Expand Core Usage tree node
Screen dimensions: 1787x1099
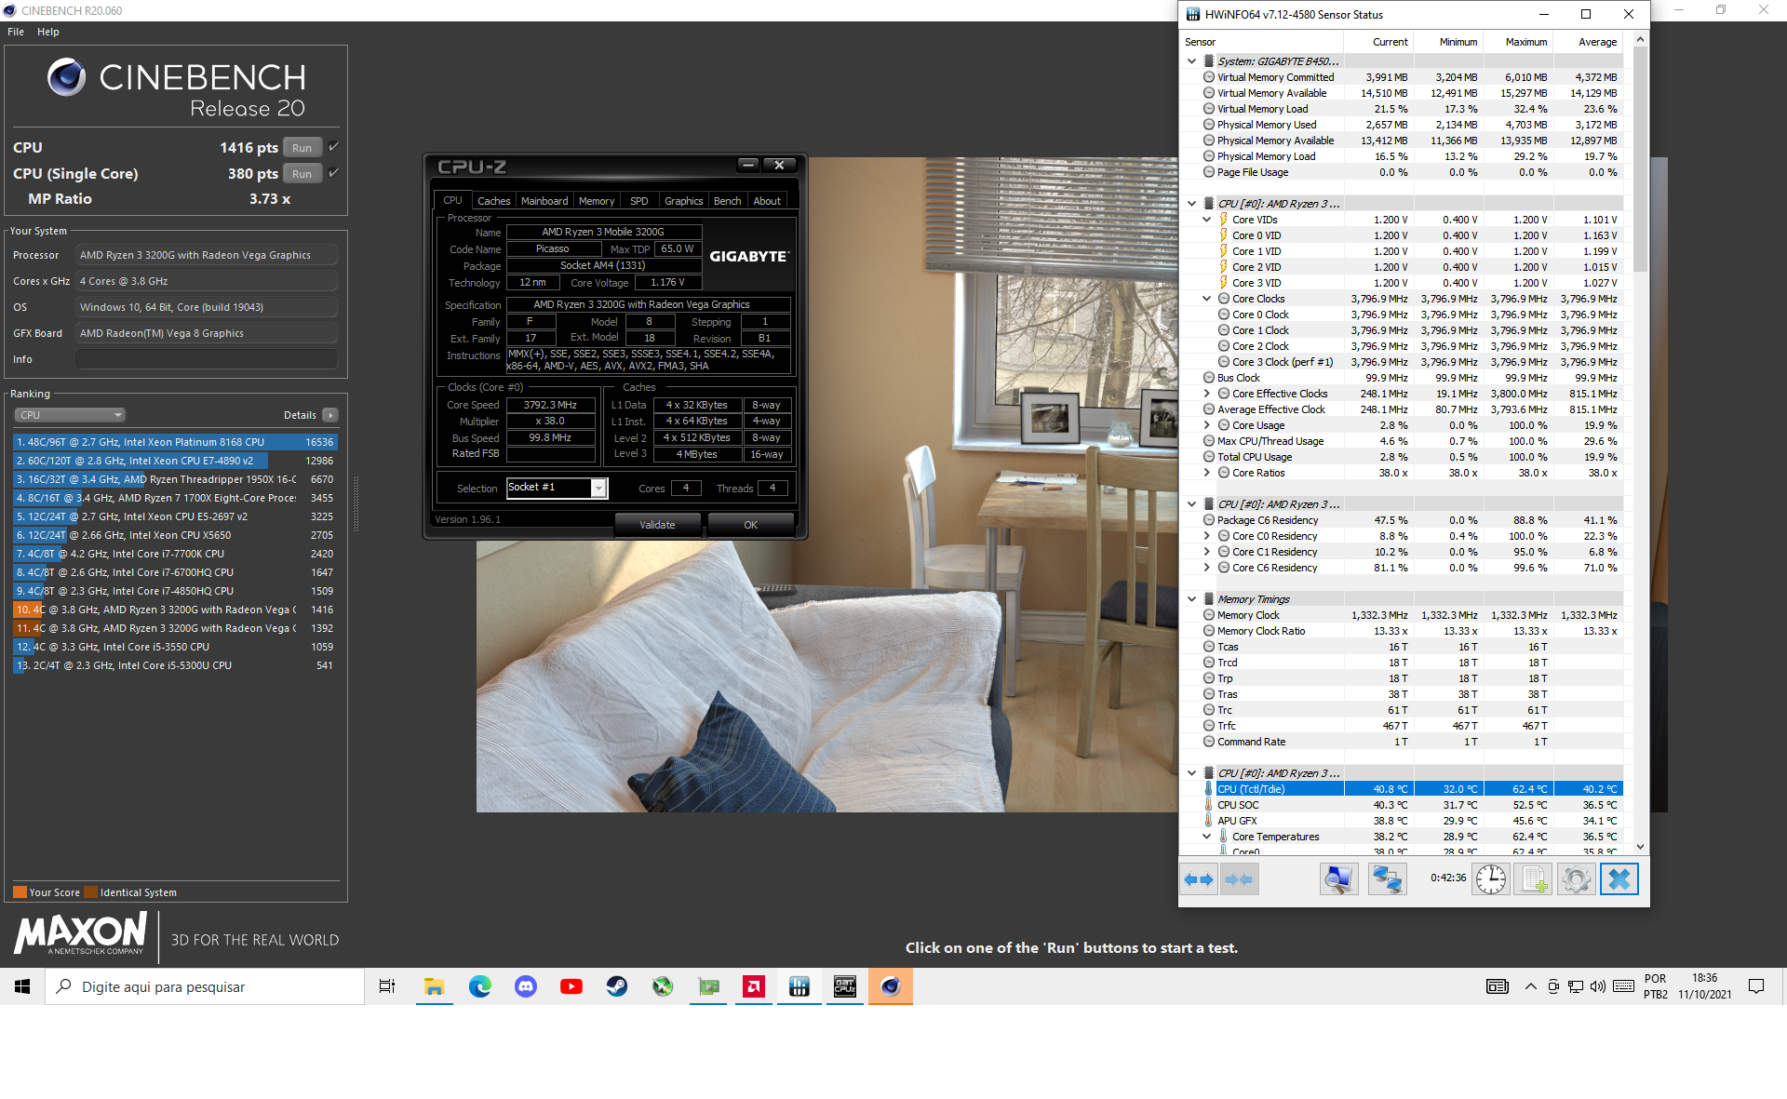(x=1207, y=425)
